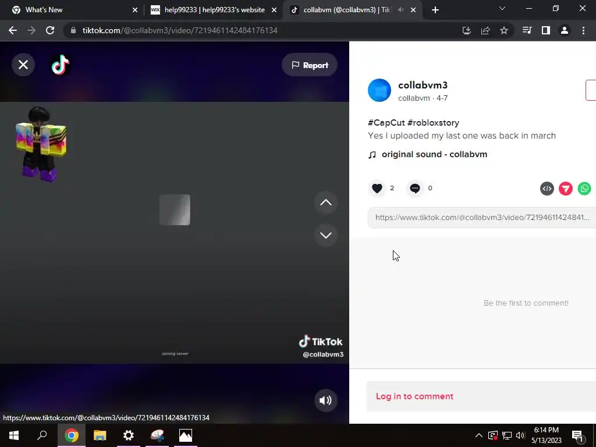Open the clock showing 6:14 PM

(x=546, y=435)
